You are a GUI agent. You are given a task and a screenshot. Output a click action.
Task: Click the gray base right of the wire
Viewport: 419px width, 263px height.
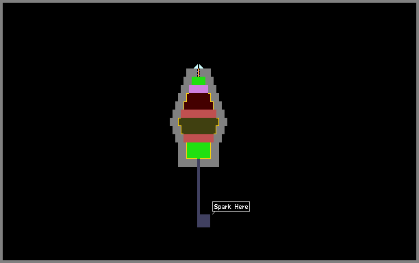209,163
